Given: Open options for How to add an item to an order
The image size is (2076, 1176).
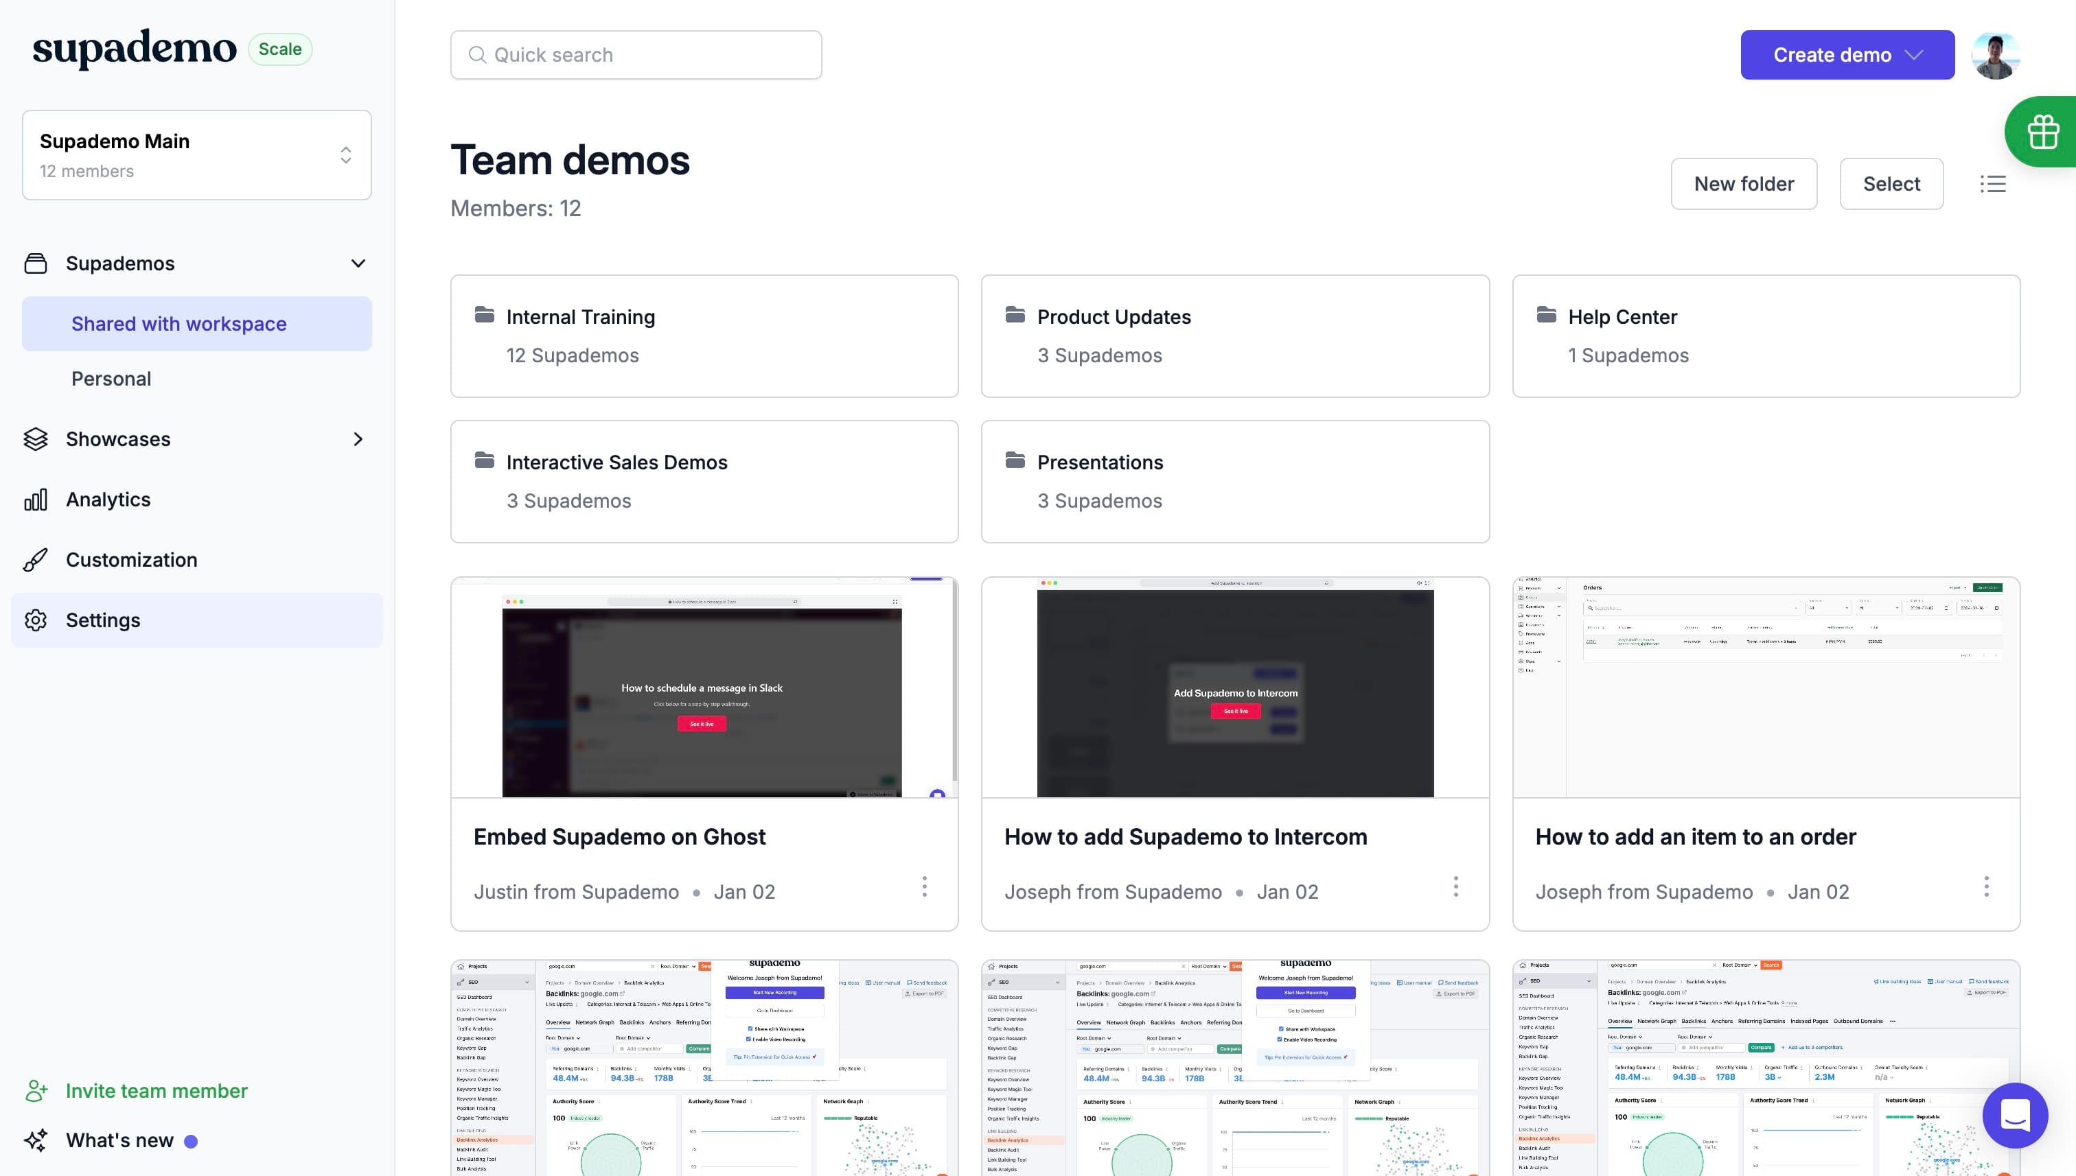Looking at the screenshot, I should (1986, 887).
